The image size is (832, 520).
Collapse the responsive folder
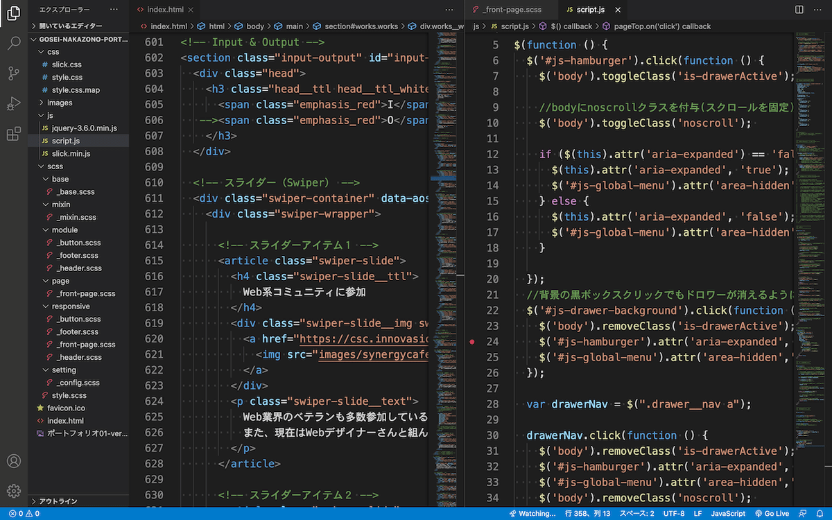click(x=78, y=306)
